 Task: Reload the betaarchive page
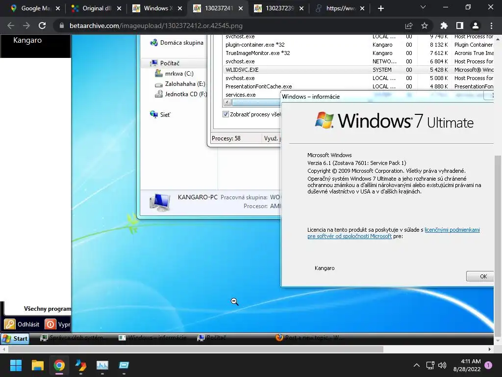tap(42, 26)
